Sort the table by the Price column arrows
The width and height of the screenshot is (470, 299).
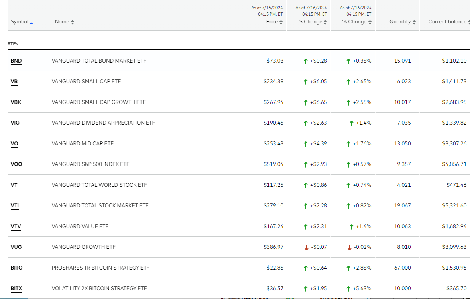281,22
